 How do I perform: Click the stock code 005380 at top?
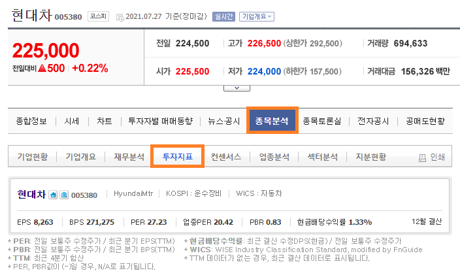point(68,17)
